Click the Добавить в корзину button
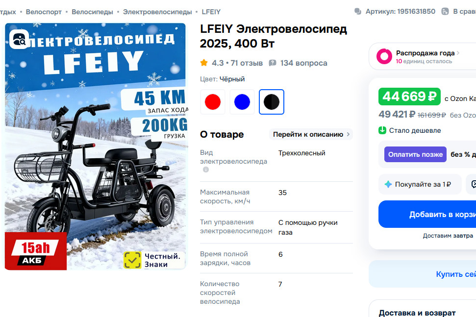This screenshot has height=317, width=476. pyautogui.click(x=427, y=214)
